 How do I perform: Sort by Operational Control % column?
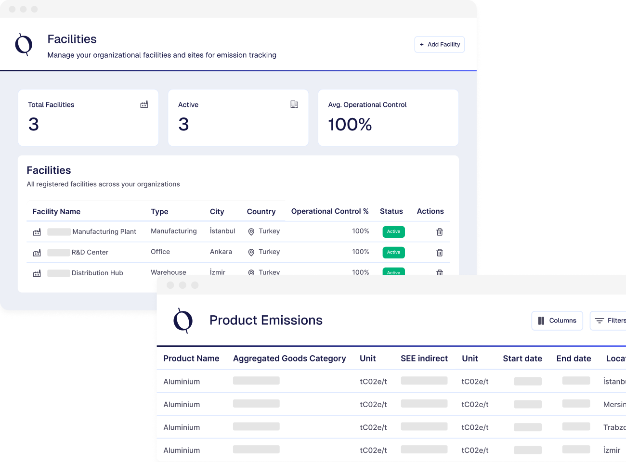click(x=329, y=211)
